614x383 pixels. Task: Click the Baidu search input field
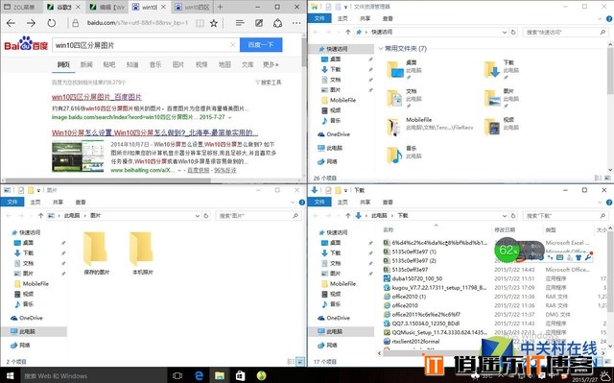(141, 45)
